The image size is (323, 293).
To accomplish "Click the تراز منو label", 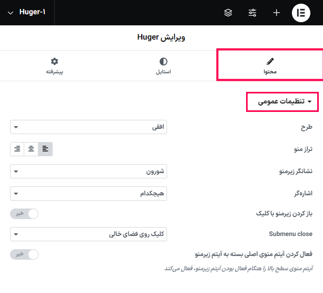I will pos(303,149).
